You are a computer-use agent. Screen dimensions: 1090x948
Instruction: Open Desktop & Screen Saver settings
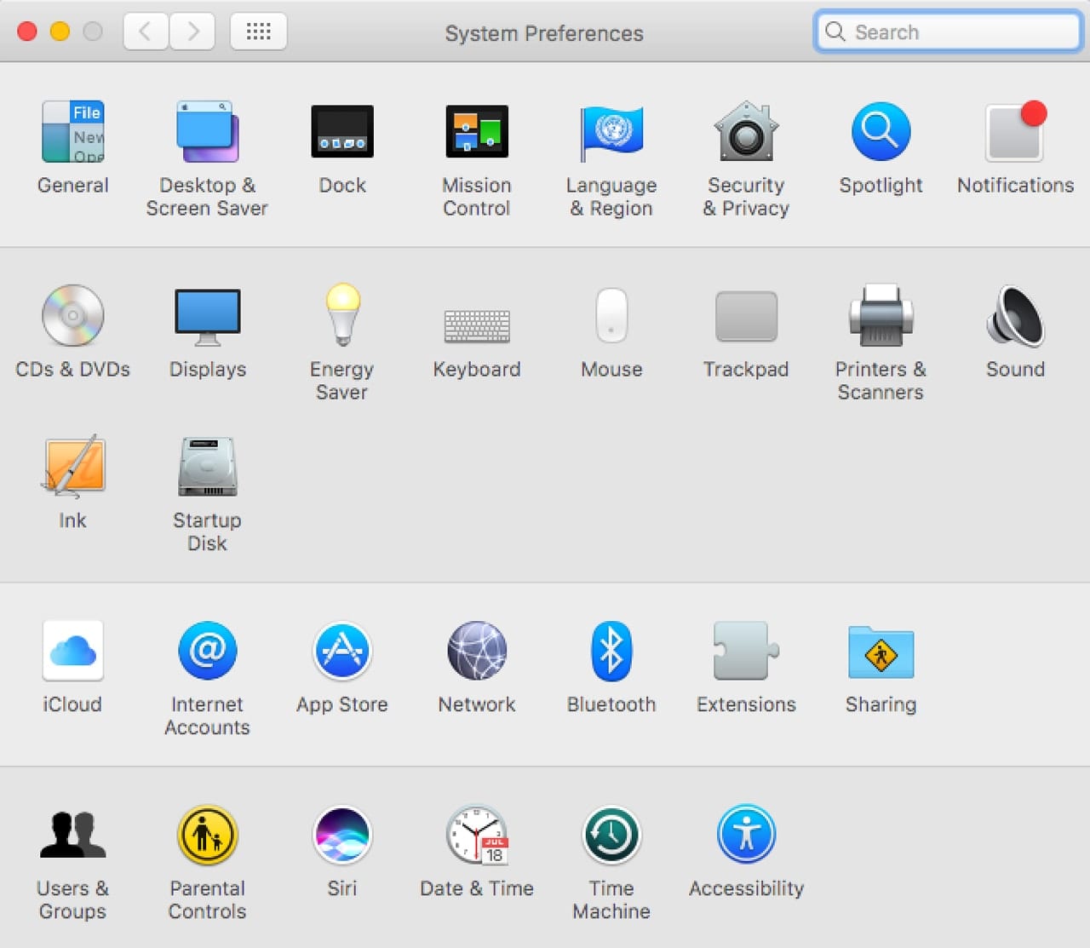click(207, 132)
